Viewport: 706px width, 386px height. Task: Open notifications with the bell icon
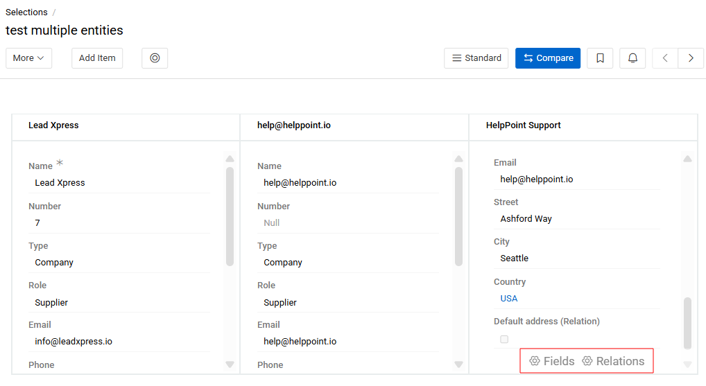pos(632,58)
